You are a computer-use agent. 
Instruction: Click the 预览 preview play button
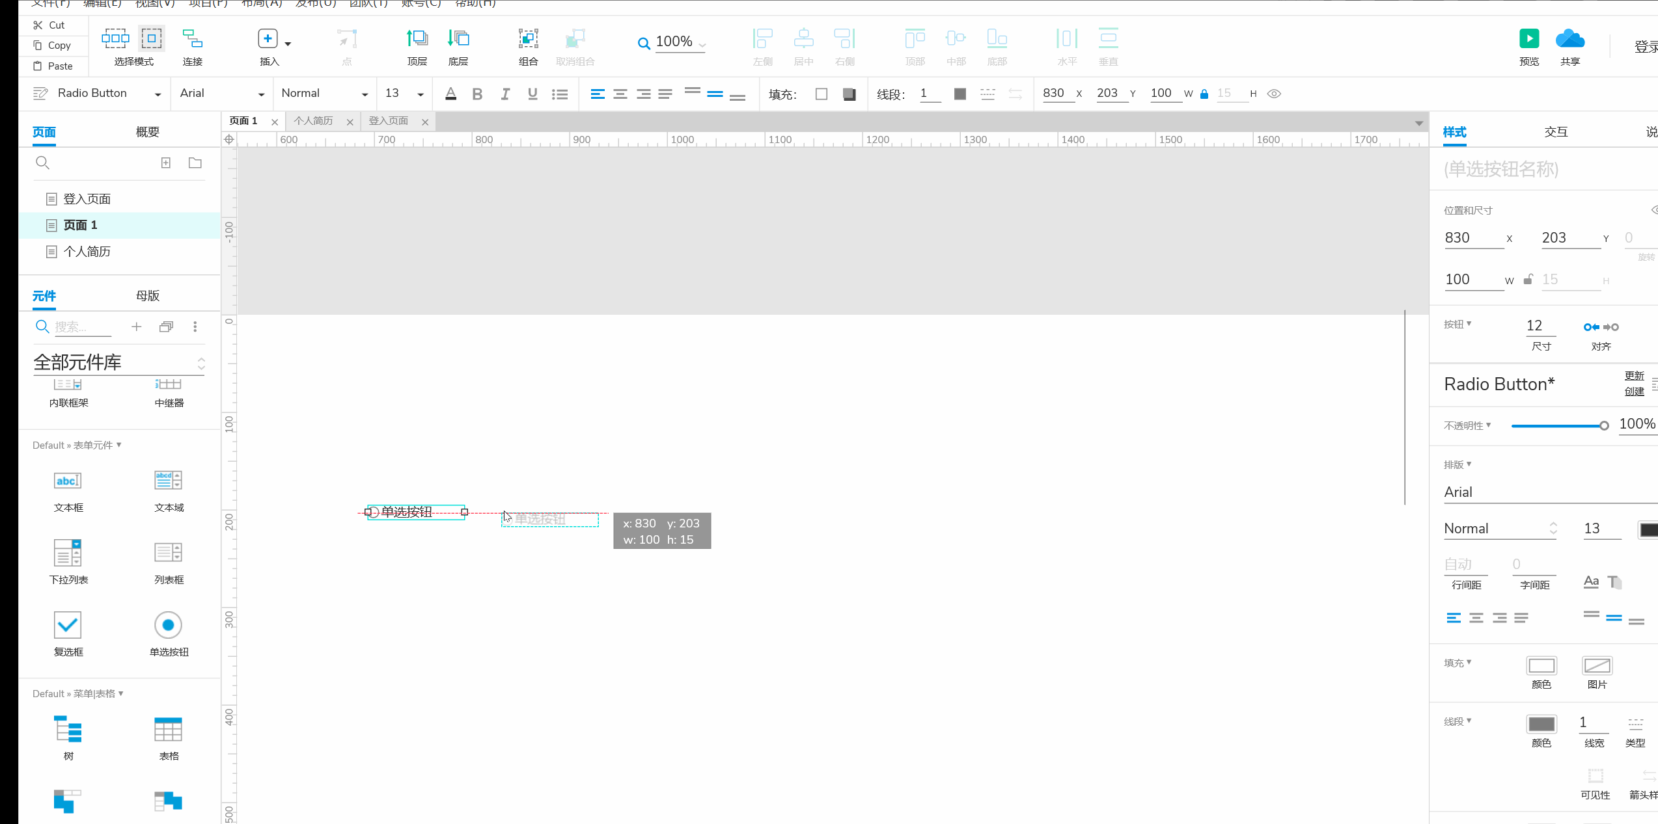pyautogui.click(x=1529, y=38)
